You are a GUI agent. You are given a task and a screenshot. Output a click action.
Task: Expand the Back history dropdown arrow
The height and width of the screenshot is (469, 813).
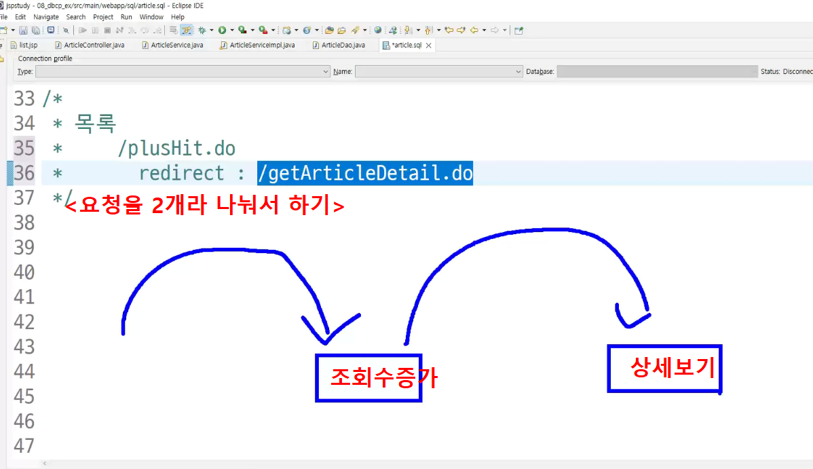(x=484, y=30)
